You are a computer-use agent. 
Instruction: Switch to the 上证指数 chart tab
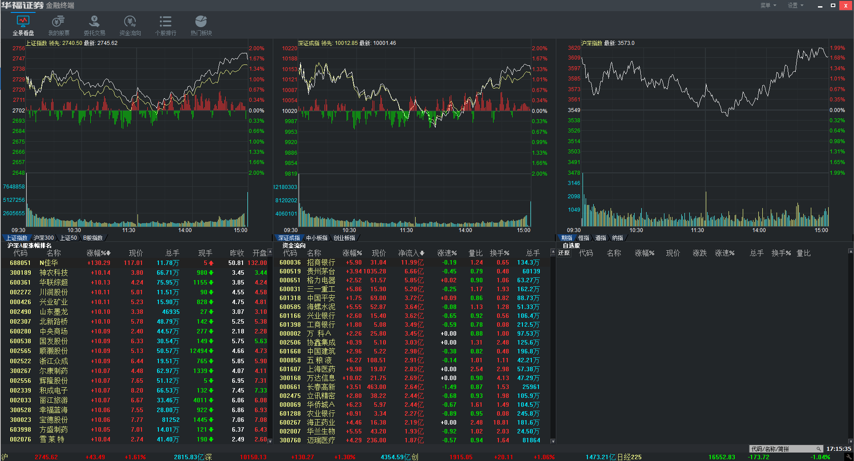[x=16, y=238]
